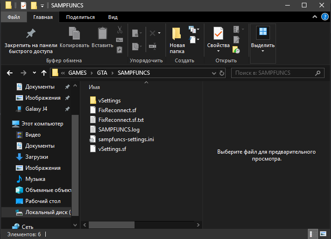Click the New Folder icon in ribbon
The width and height of the screenshot is (331, 239).
click(x=177, y=35)
